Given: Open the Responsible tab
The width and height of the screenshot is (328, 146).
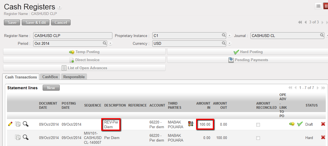Looking at the screenshot, I should click(74, 77).
